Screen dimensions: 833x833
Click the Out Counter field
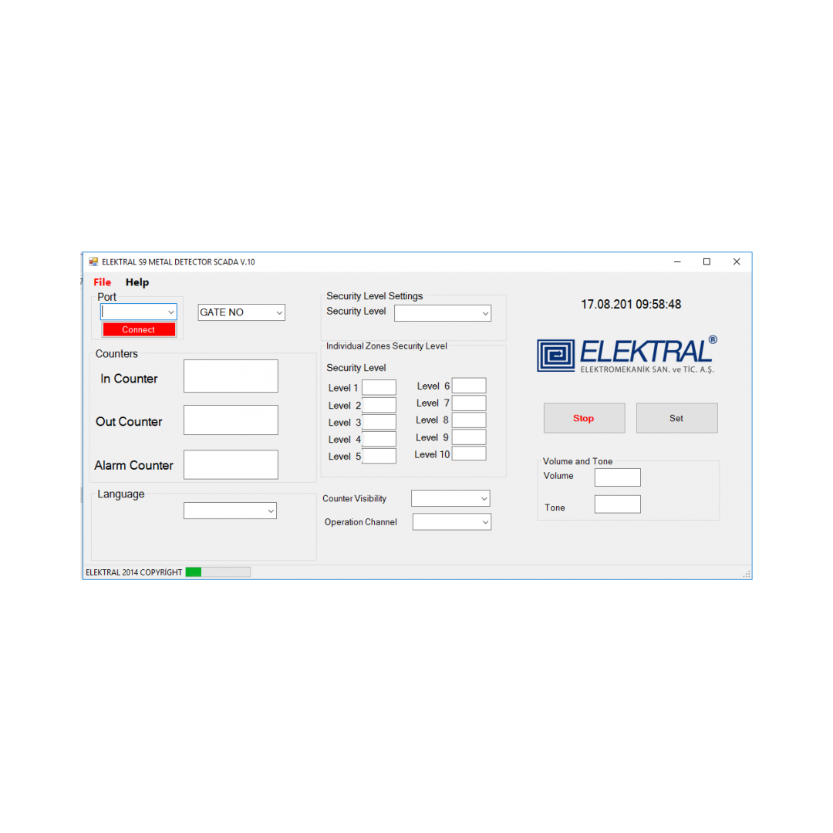[x=231, y=420]
